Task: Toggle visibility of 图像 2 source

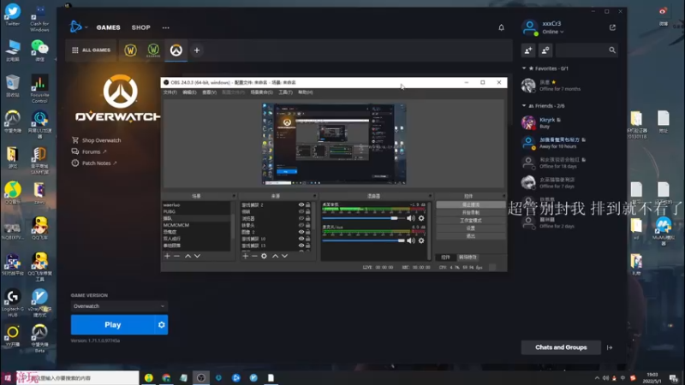Action: 301,232
